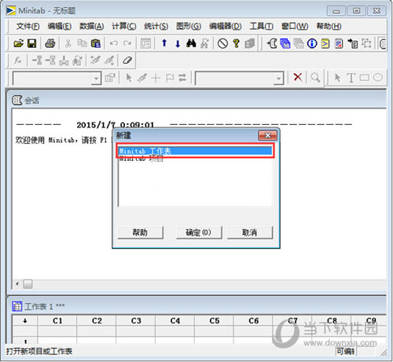Click the scrollbar left arrow in session window

(x=17, y=284)
